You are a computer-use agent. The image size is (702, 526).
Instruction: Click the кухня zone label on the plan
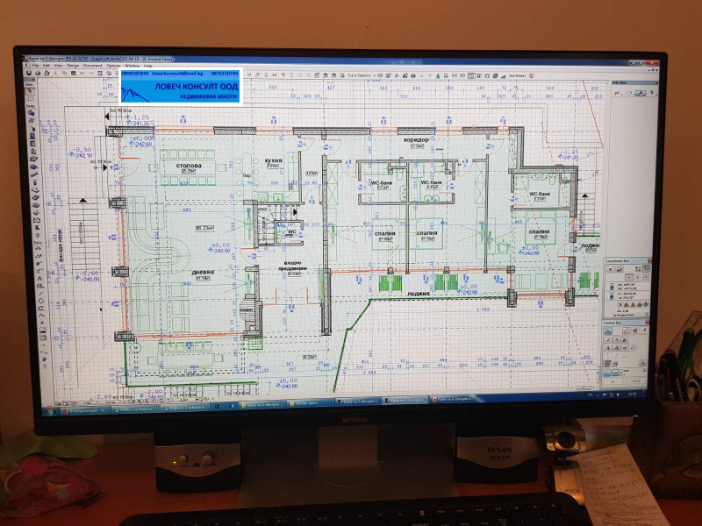pos(273,161)
